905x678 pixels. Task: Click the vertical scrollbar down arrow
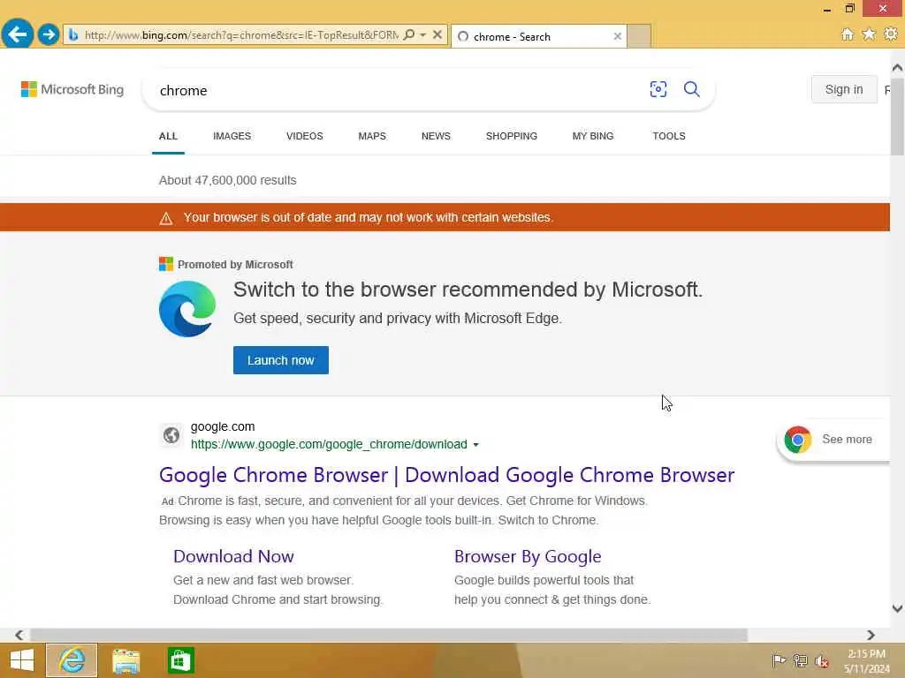[x=897, y=608]
